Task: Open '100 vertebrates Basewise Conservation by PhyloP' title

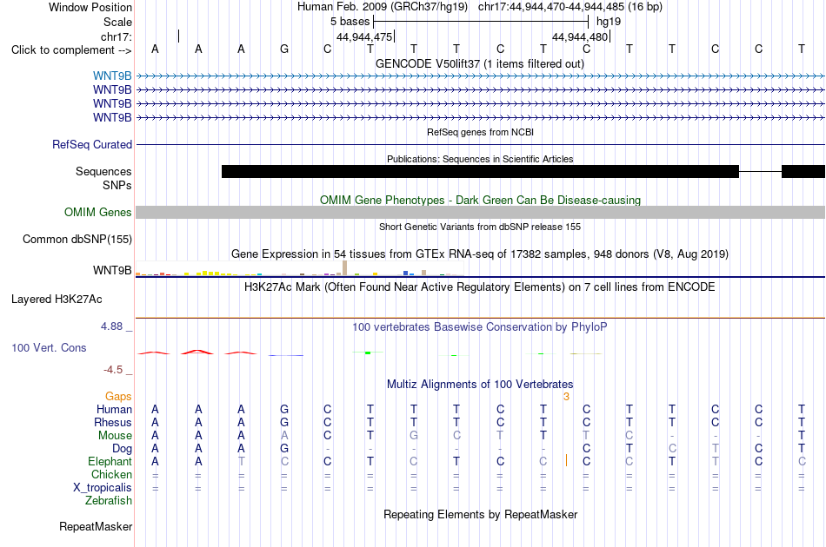Action: click(480, 327)
